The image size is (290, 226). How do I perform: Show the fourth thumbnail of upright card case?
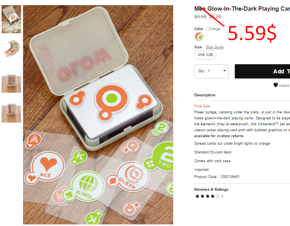[x=11, y=108]
